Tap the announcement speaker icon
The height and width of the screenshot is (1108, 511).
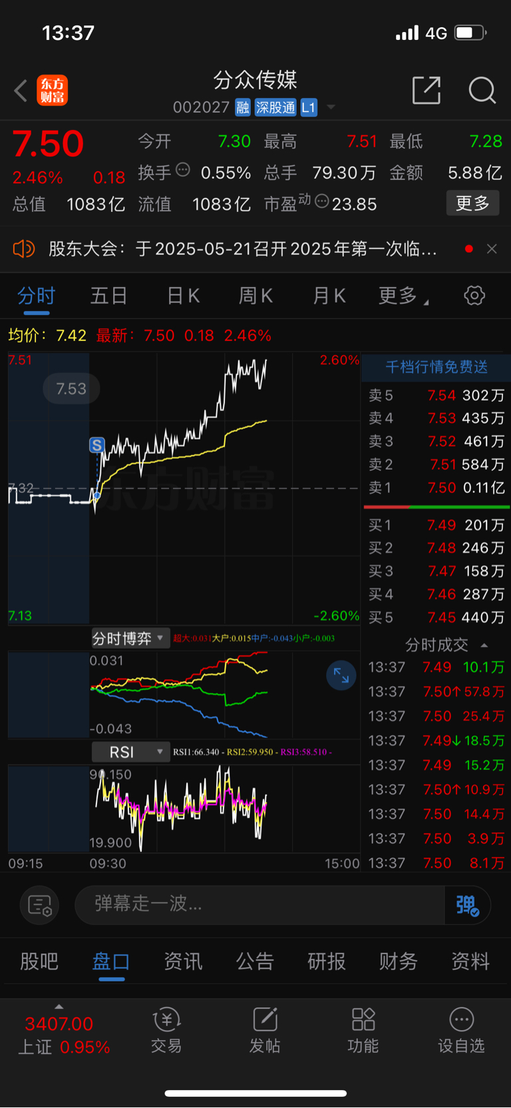[23, 249]
